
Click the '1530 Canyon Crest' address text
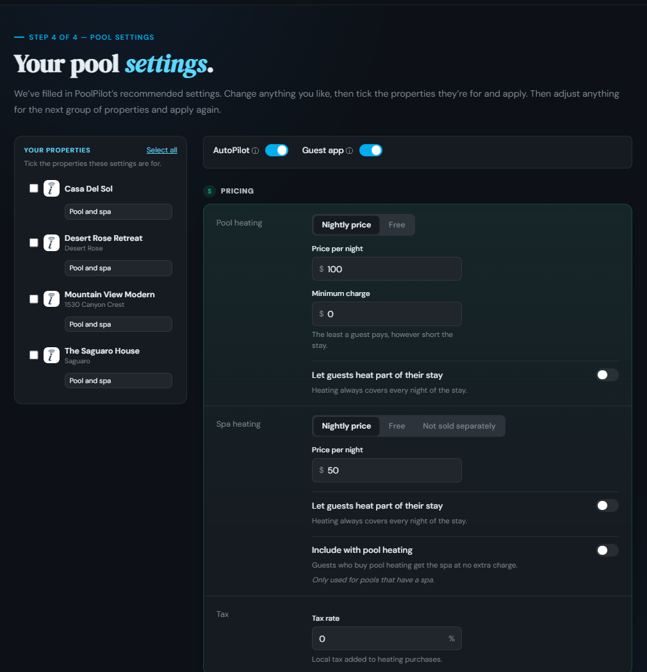94,305
